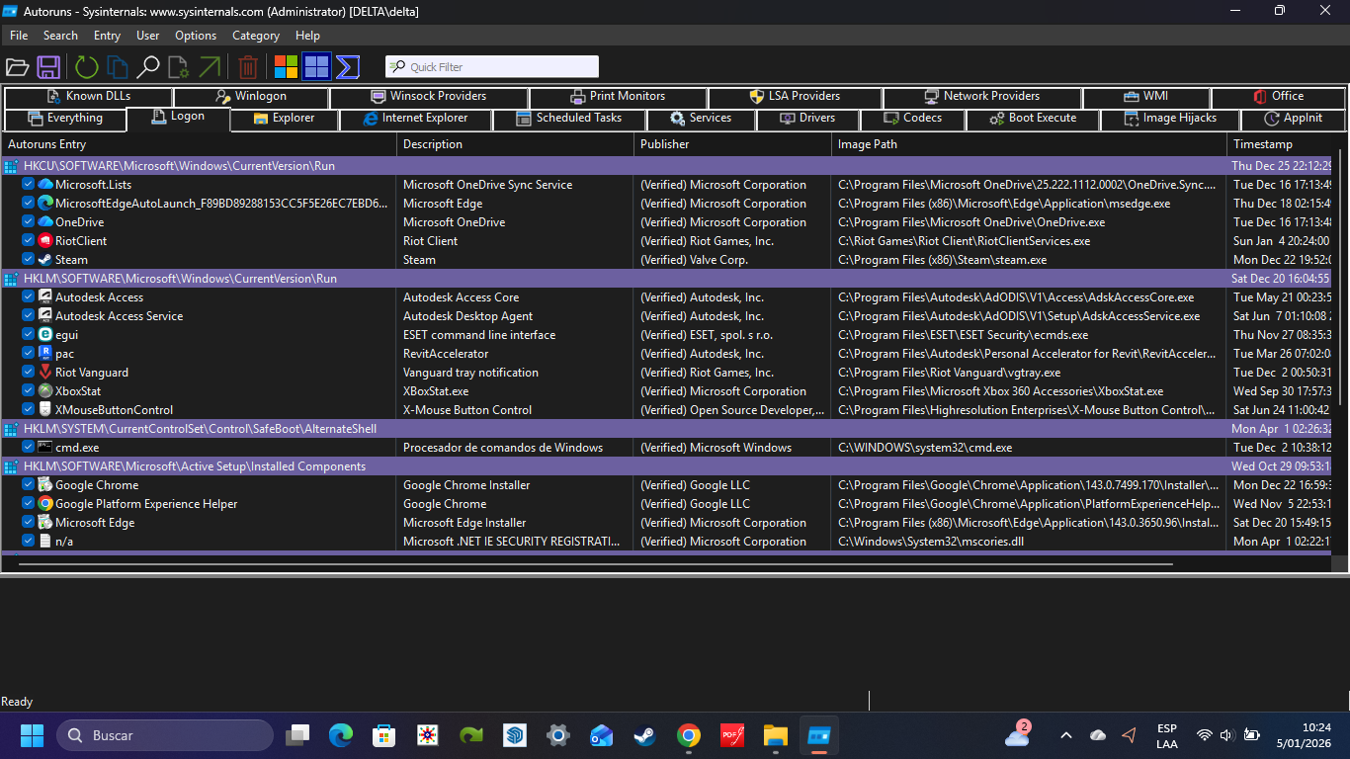Uncheck the XboxStat entry checkbox
Viewport: 1350px width, 759px height.
point(29,391)
